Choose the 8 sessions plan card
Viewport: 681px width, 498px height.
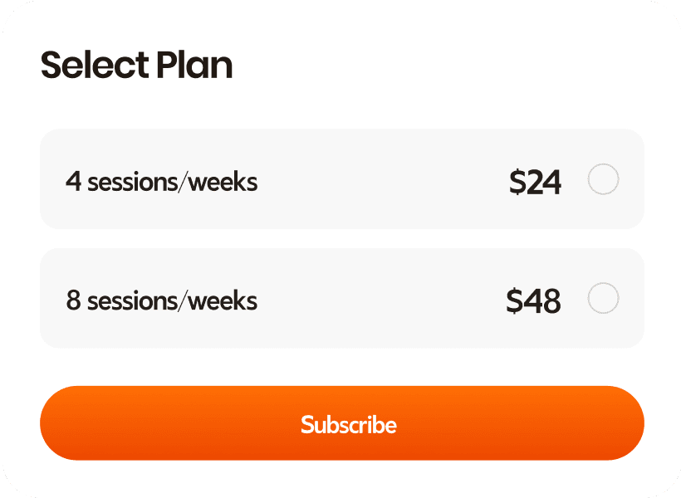point(341,299)
